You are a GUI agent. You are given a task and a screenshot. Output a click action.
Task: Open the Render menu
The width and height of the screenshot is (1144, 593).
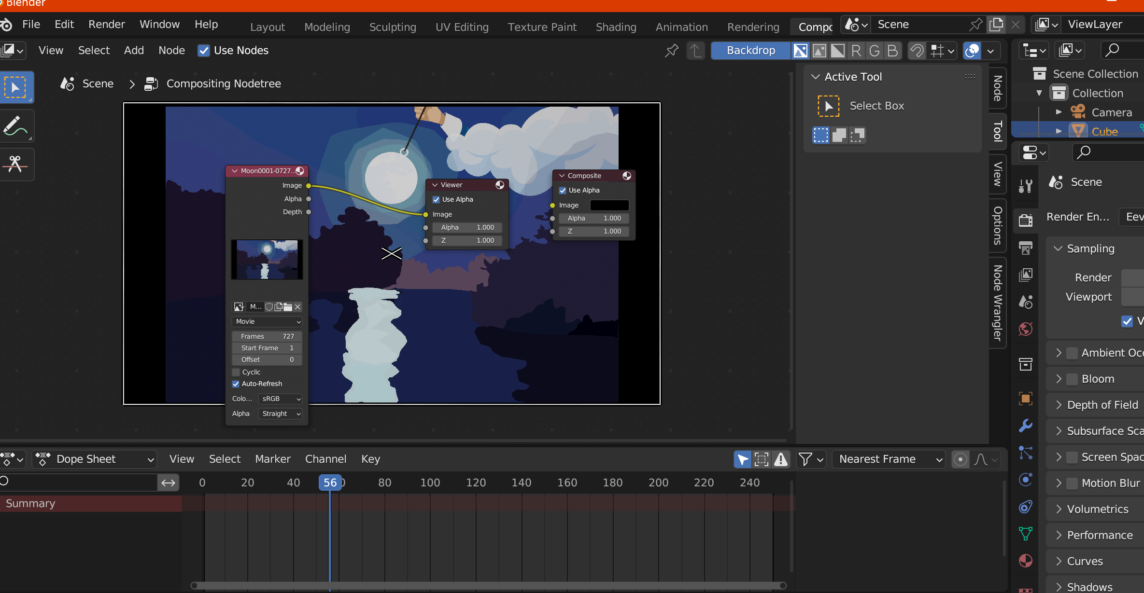coord(106,24)
